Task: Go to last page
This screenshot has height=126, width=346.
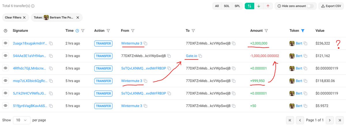Action: 340,120
